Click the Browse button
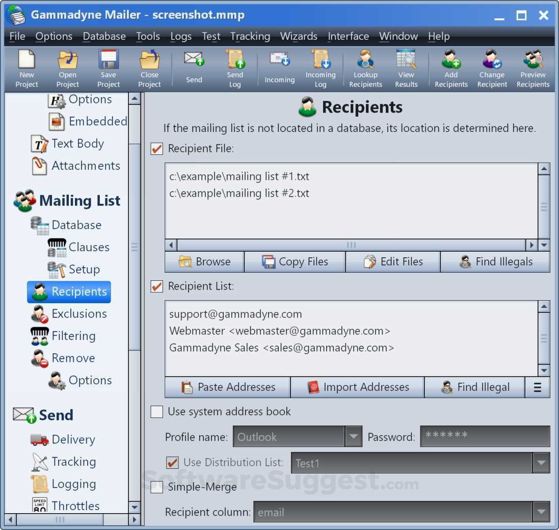The image size is (559, 530). point(205,262)
